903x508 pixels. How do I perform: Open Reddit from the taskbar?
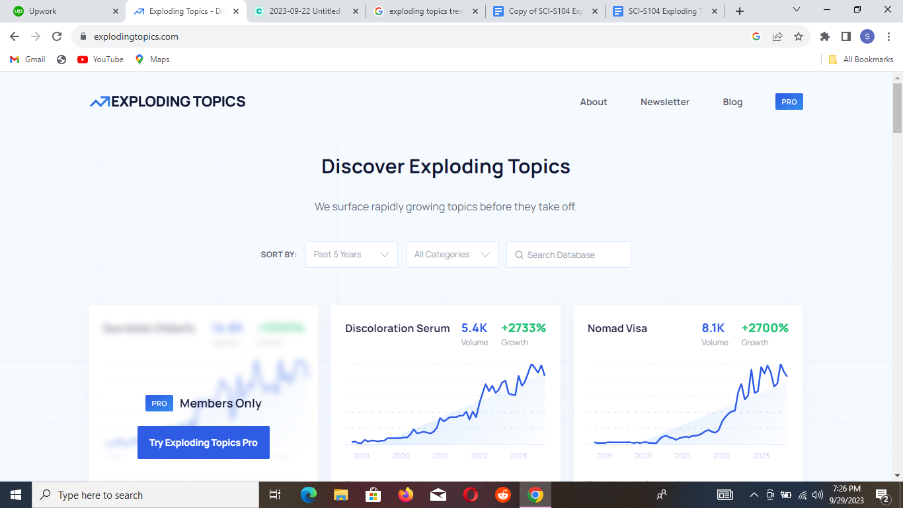click(502, 494)
